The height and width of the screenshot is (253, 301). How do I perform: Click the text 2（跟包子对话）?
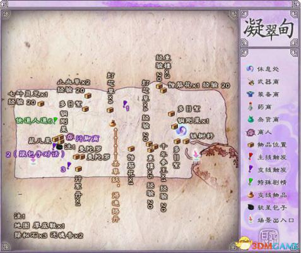pos(35,154)
